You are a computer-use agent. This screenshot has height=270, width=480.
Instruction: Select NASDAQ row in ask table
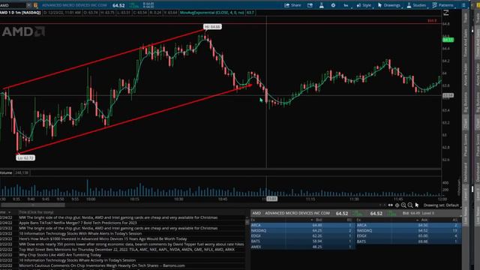coord(409,230)
